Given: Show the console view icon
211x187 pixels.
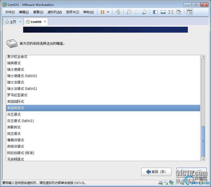Looking at the screenshot, I should (x=190, y=12).
